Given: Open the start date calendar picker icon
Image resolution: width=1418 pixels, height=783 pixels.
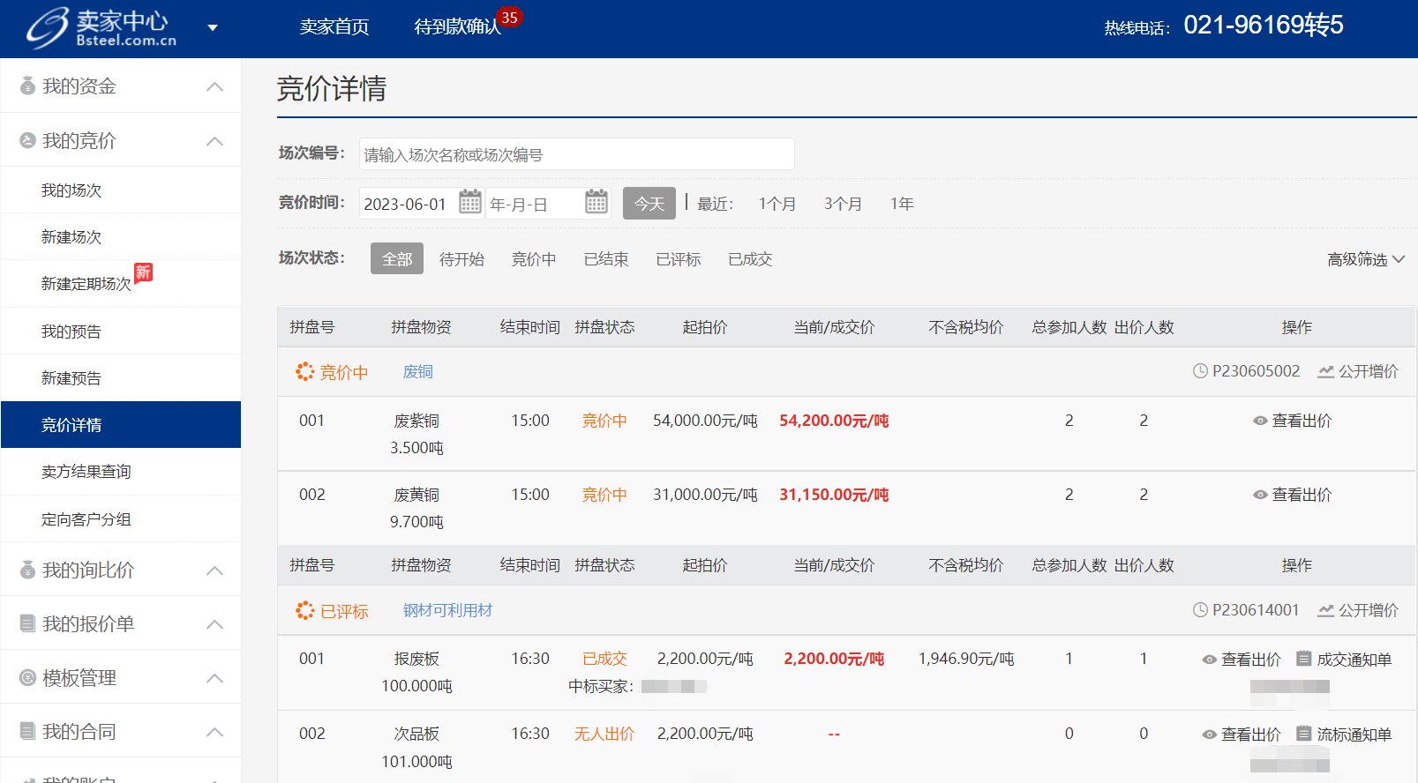Looking at the screenshot, I should click(x=469, y=202).
